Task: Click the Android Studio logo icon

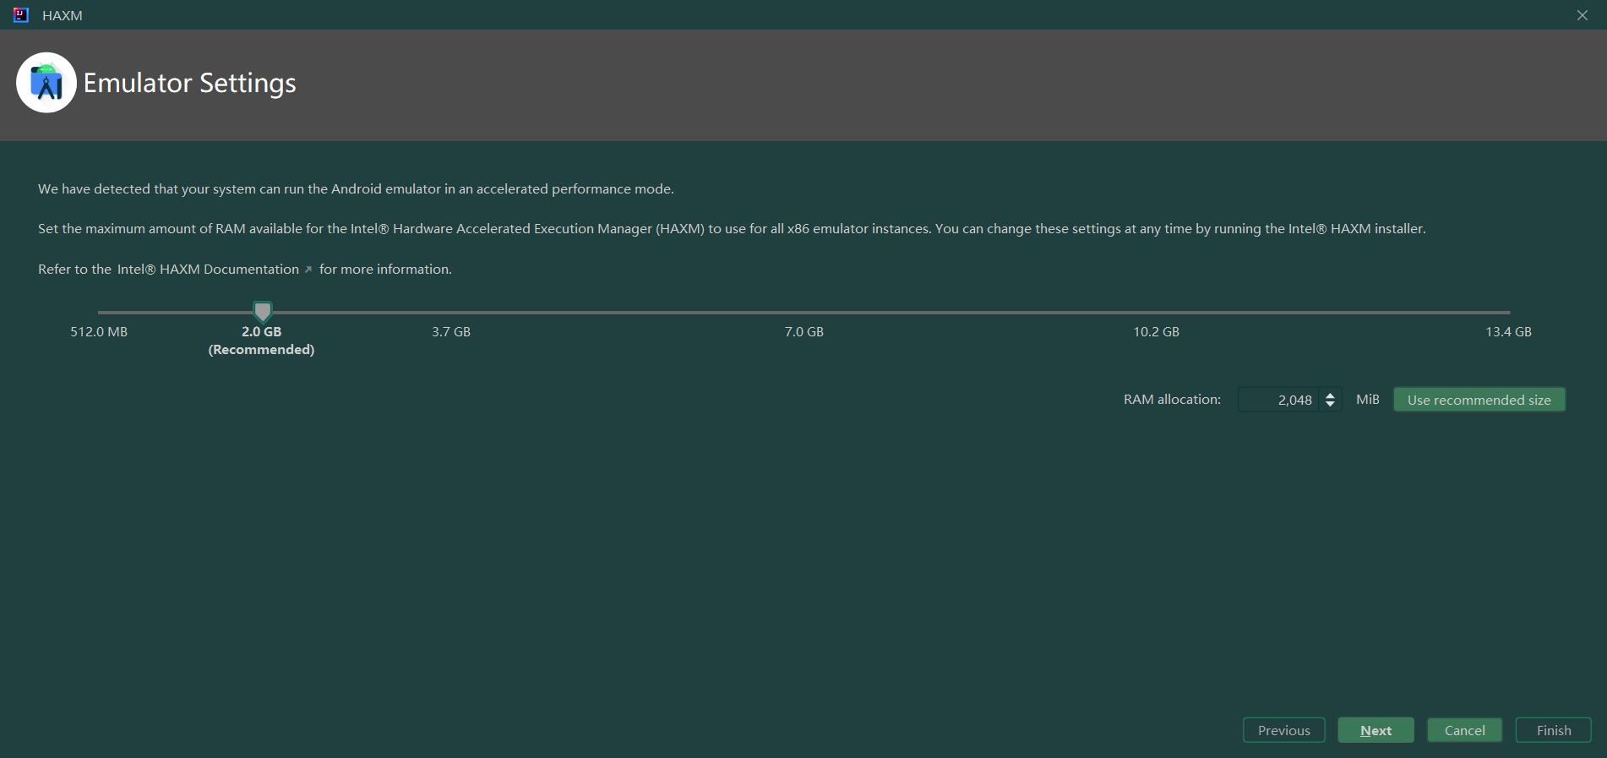Action: 46,83
